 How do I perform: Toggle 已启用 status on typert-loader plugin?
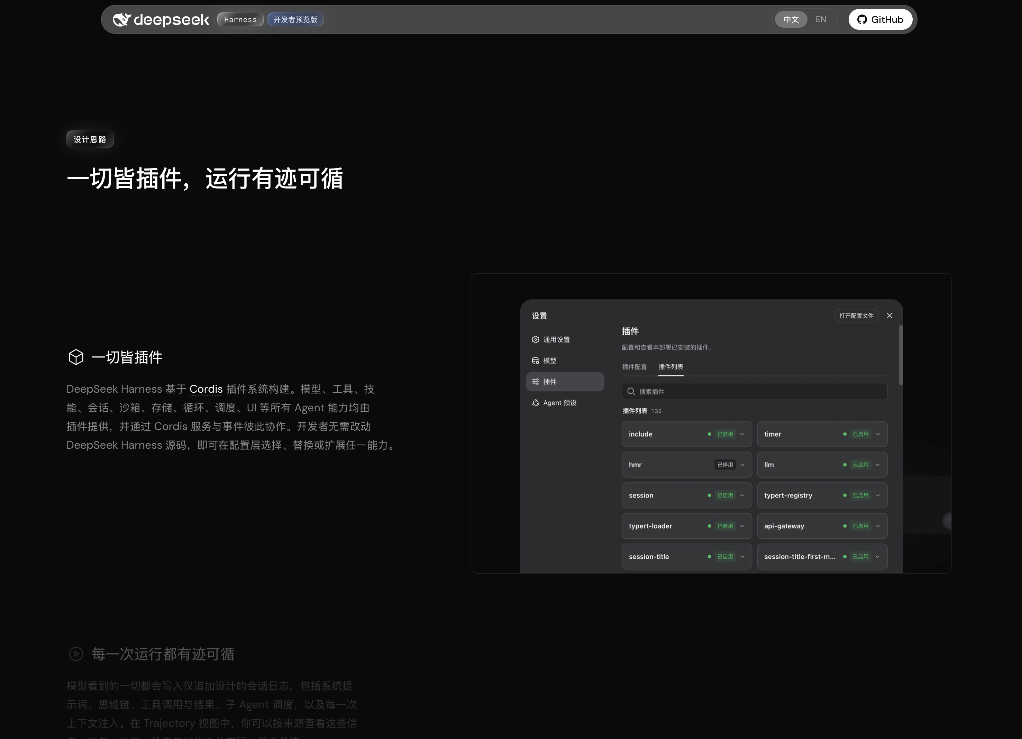pos(725,526)
